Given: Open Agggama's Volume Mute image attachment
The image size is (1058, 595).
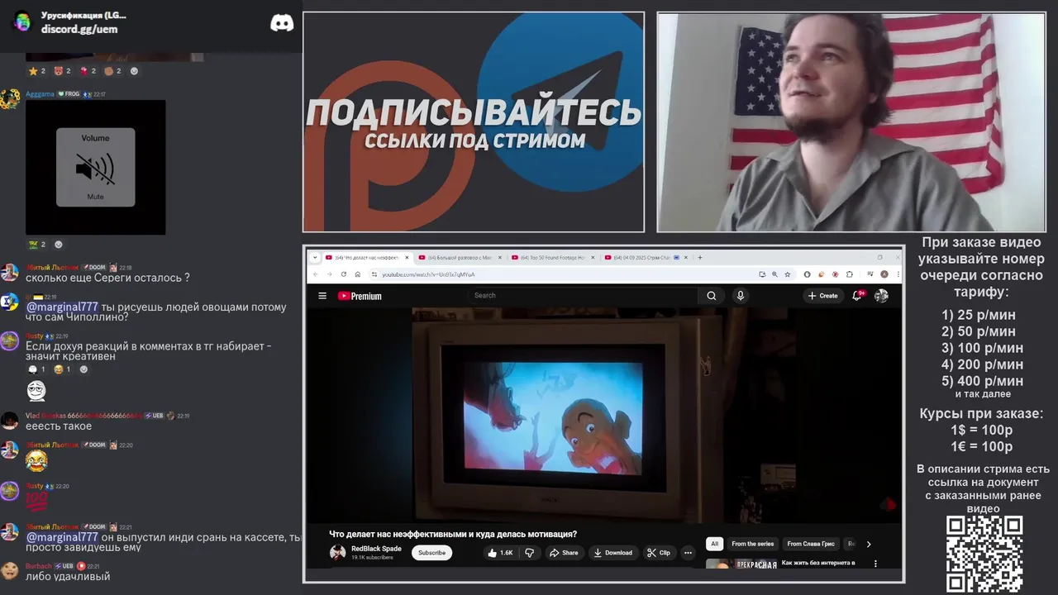Looking at the screenshot, I should 95,167.
